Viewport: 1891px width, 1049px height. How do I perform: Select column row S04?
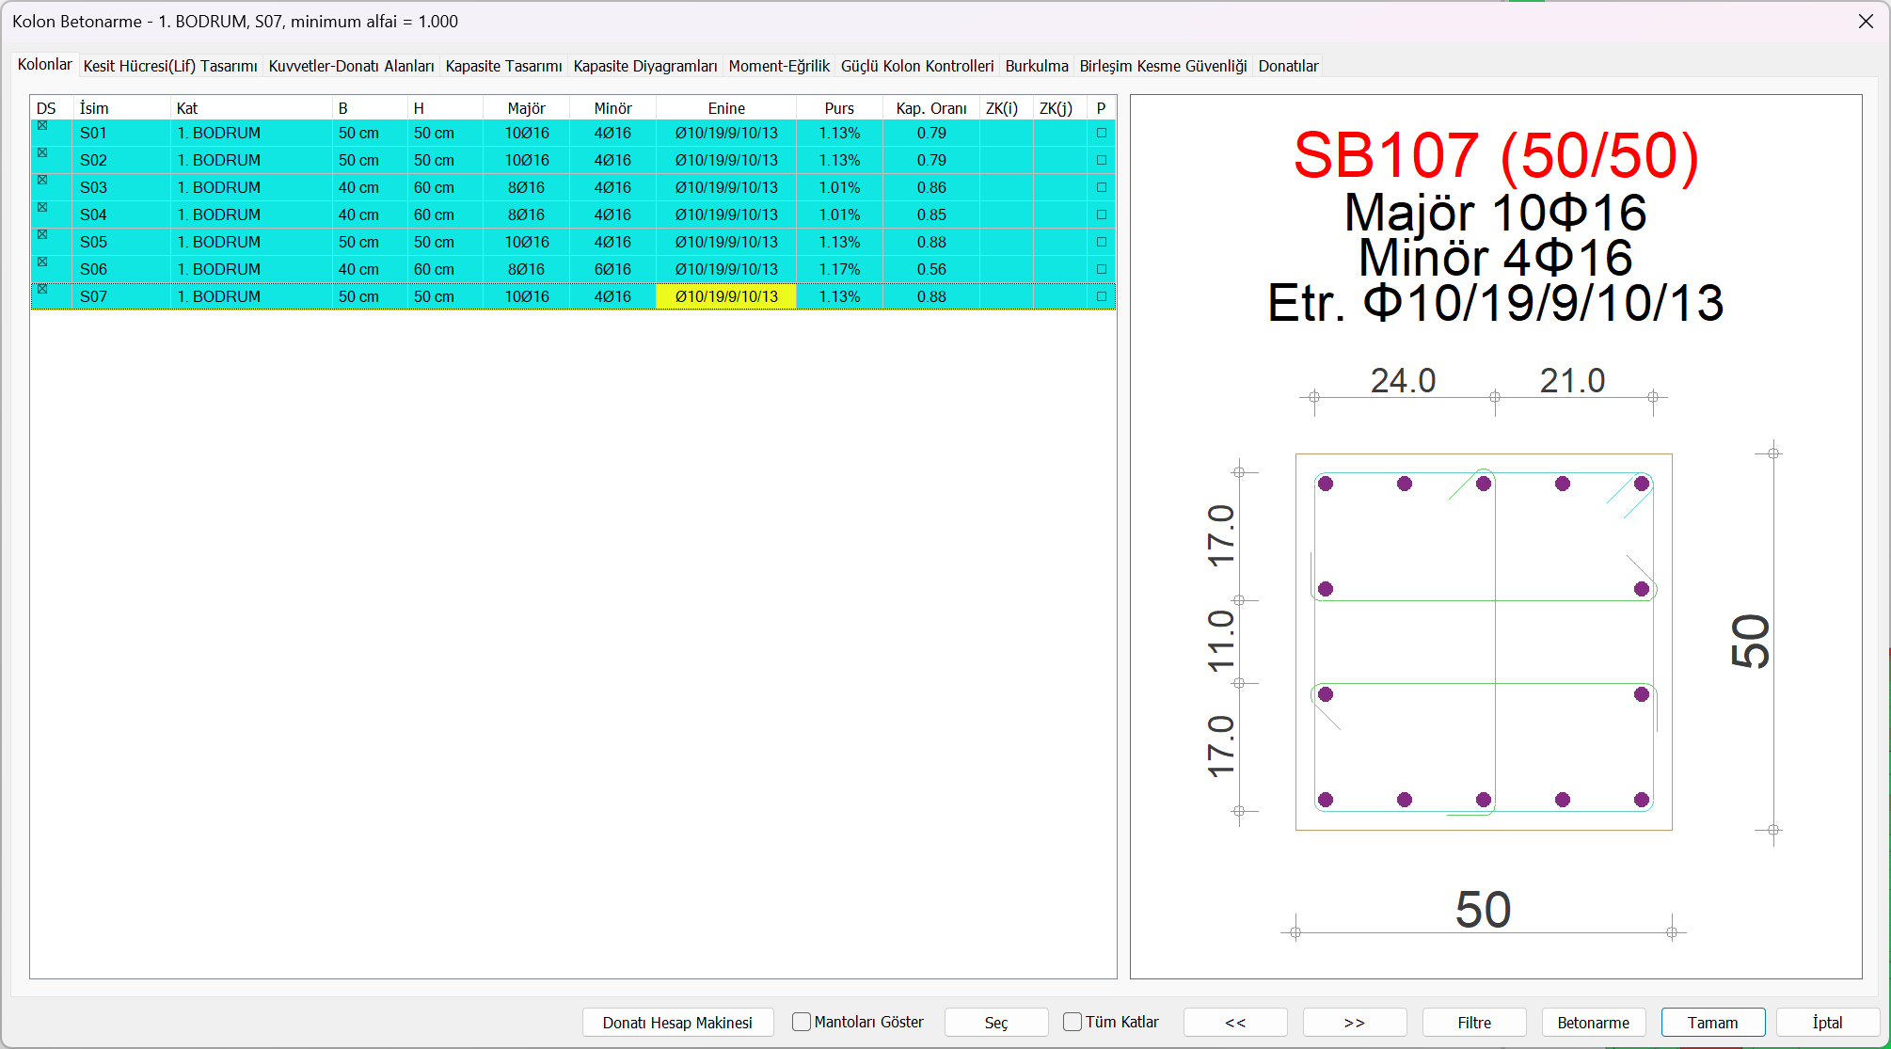pyautogui.click(x=573, y=215)
